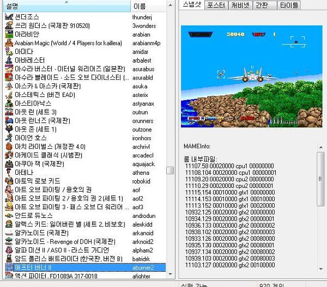The image size is (327, 287).
Task: Select 알카노이드 (국제판) row
Action: point(85,233)
